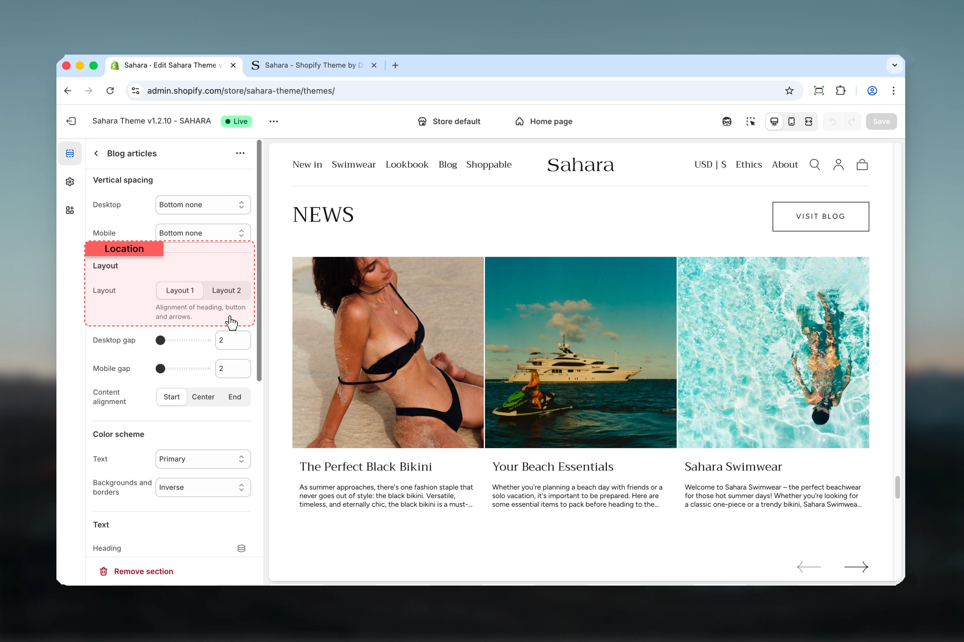Select Layout 1 option
Image resolution: width=964 pixels, height=642 pixels.
pyautogui.click(x=180, y=290)
